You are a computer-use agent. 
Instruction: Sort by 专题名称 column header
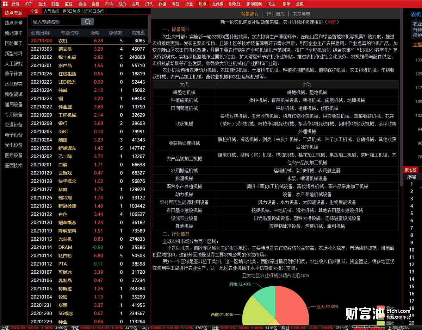[70, 33]
